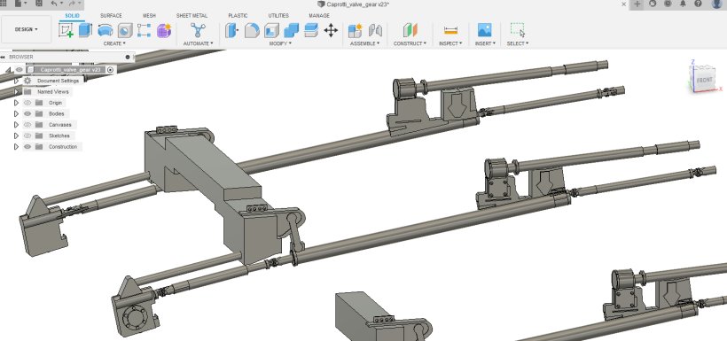Expand the Document Settings node
The width and height of the screenshot is (727, 341).
[16, 81]
